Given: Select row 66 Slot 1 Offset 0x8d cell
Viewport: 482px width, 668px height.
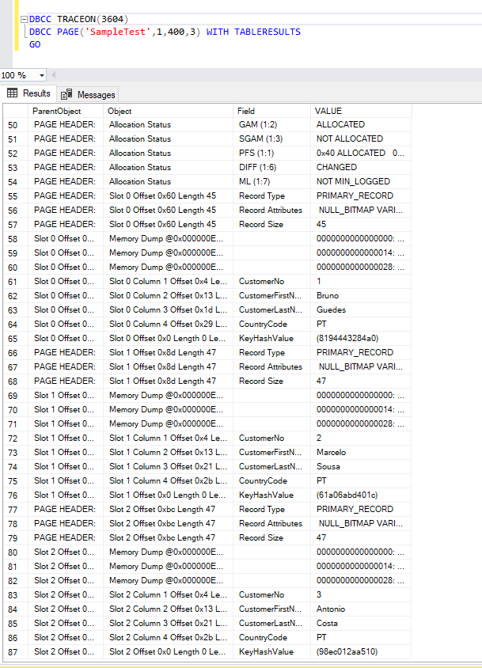Looking at the screenshot, I should (x=168, y=353).
